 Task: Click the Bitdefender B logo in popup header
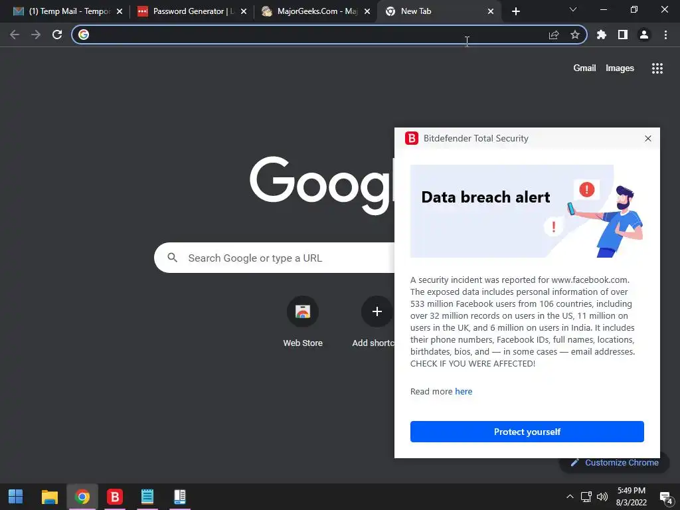[x=412, y=138]
